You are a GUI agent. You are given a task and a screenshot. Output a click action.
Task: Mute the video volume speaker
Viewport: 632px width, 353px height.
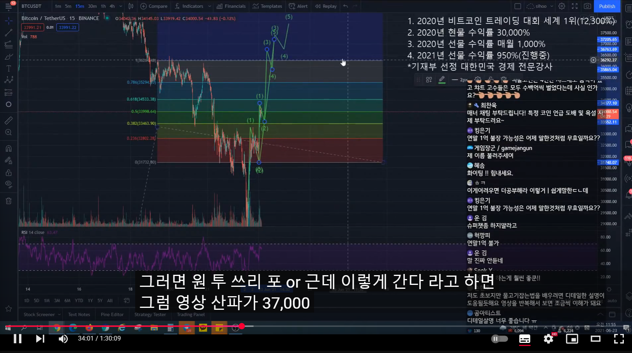click(x=63, y=339)
